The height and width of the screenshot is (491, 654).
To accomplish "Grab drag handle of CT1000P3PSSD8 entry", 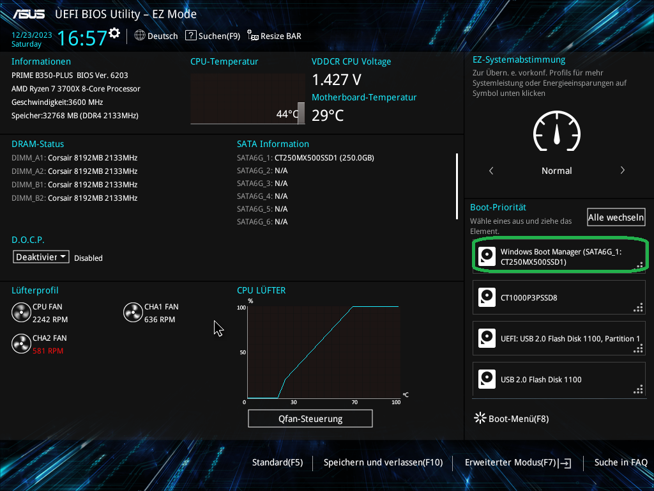I will tap(639, 309).
